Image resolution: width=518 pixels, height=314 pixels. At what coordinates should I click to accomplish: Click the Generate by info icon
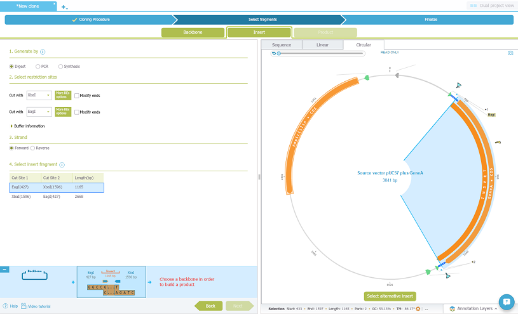[x=43, y=51]
